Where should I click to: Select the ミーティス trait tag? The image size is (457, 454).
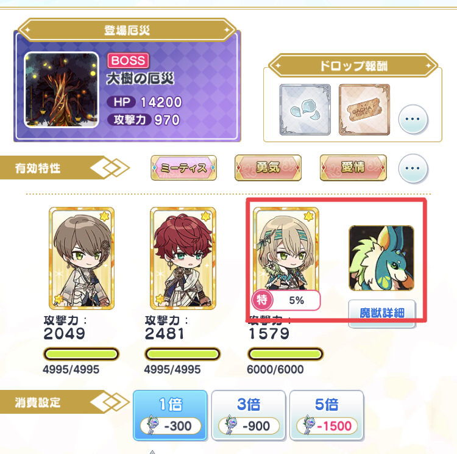(183, 168)
